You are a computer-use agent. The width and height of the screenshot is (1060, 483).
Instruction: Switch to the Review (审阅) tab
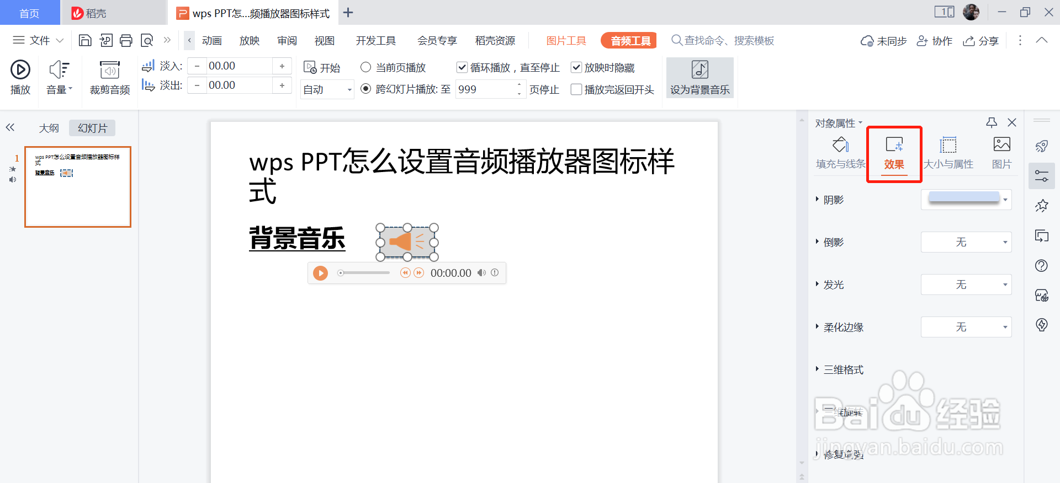287,41
